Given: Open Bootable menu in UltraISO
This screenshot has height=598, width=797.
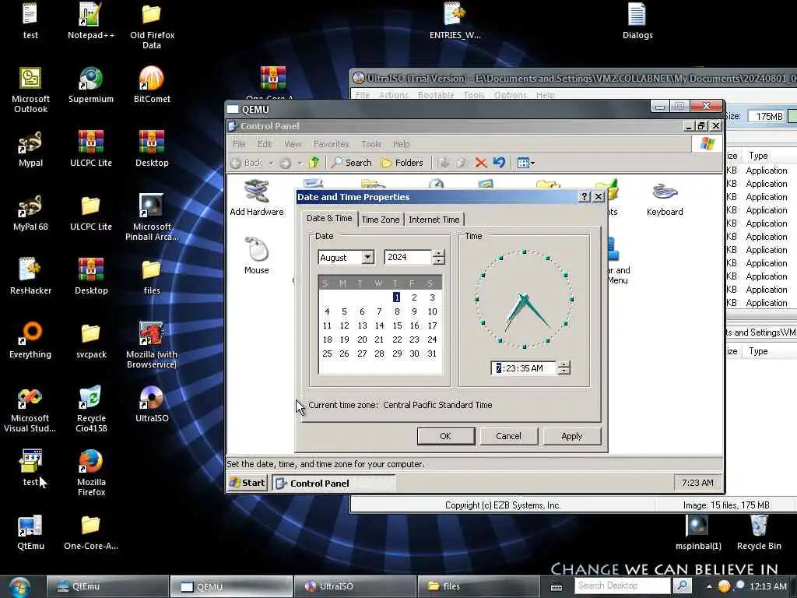Looking at the screenshot, I should 436,95.
